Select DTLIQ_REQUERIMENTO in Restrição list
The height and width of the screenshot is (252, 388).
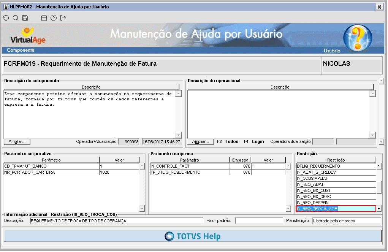click(x=336, y=166)
